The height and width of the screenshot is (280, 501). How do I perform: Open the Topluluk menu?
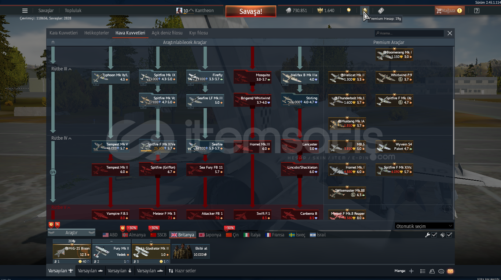click(x=73, y=11)
